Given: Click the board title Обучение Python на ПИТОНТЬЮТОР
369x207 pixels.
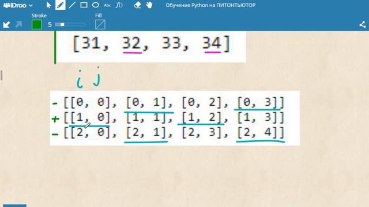Looking at the screenshot, I should [x=210, y=5].
